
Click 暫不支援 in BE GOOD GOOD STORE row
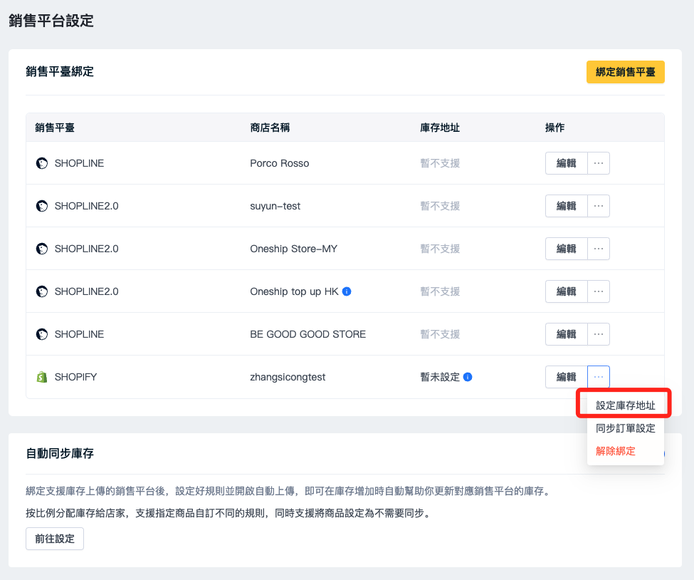coord(440,334)
